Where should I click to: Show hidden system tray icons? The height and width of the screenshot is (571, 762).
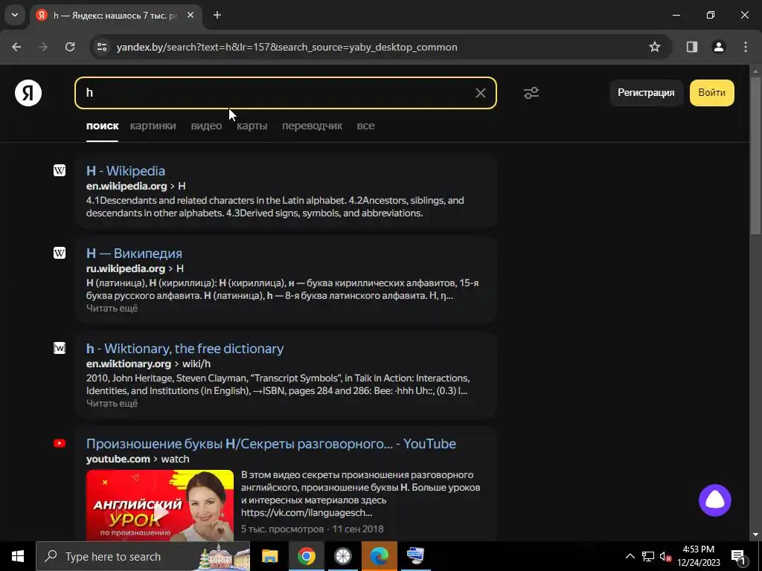tap(630, 556)
